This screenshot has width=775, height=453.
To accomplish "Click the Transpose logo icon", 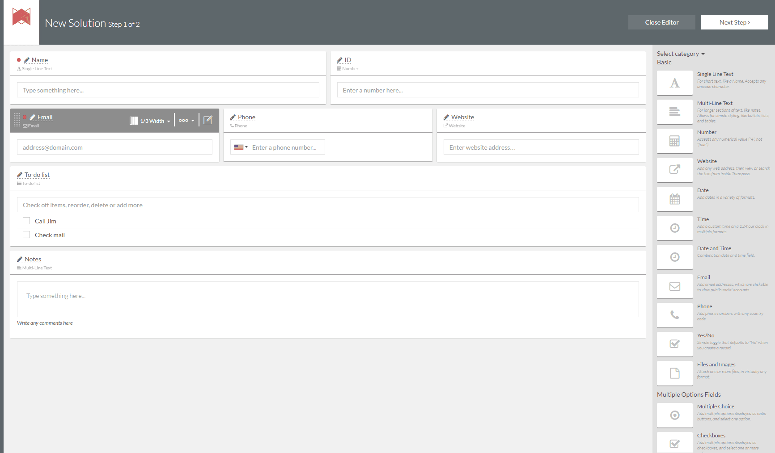I will tap(21, 17).
